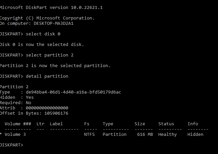Click the 'Size' column header

pyautogui.click(x=140, y=124)
